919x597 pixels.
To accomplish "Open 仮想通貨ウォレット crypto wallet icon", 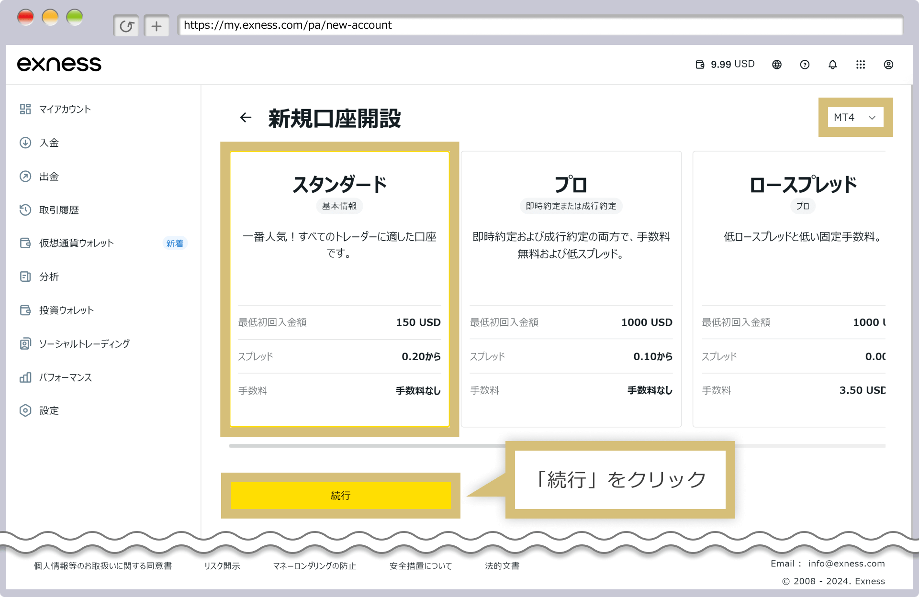I will point(25,243).
